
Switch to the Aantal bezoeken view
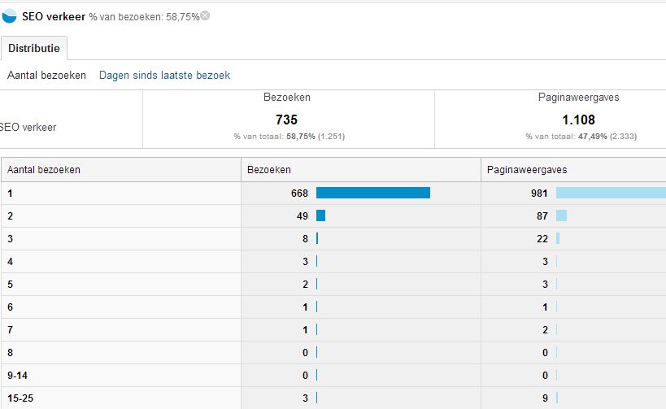(46, 76)
